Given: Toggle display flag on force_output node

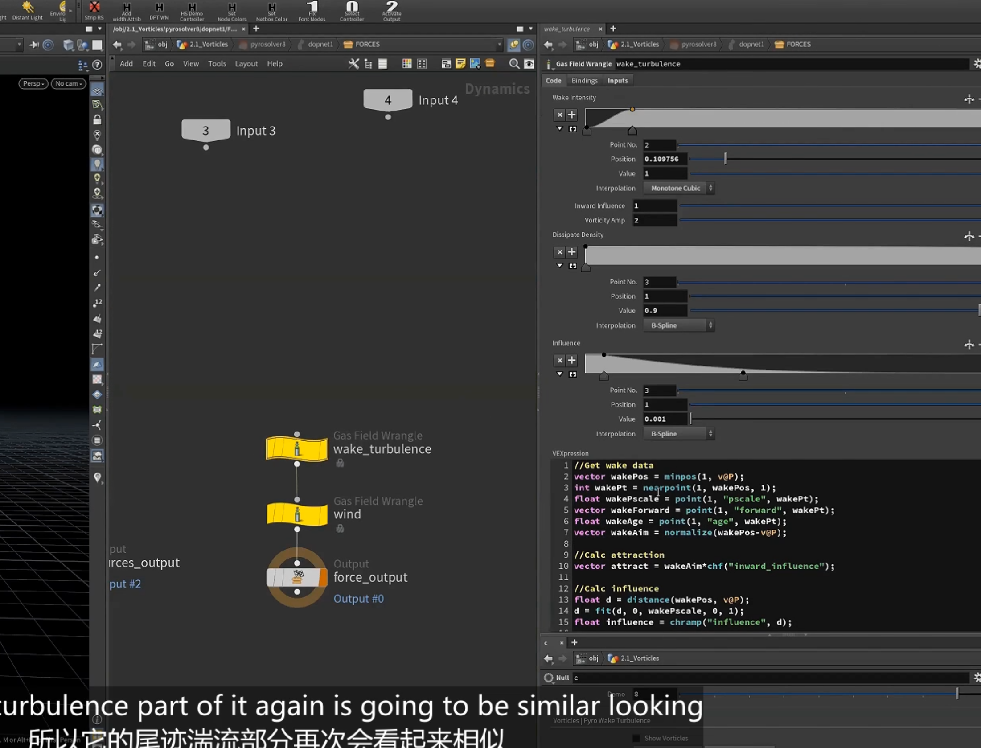Looking at the screenshot, I should [x=323, y=577].
